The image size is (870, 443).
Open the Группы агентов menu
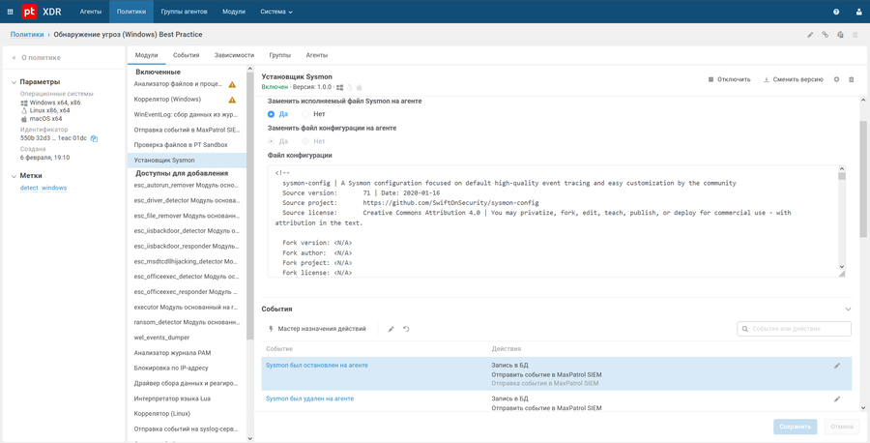tap(185, 12)
